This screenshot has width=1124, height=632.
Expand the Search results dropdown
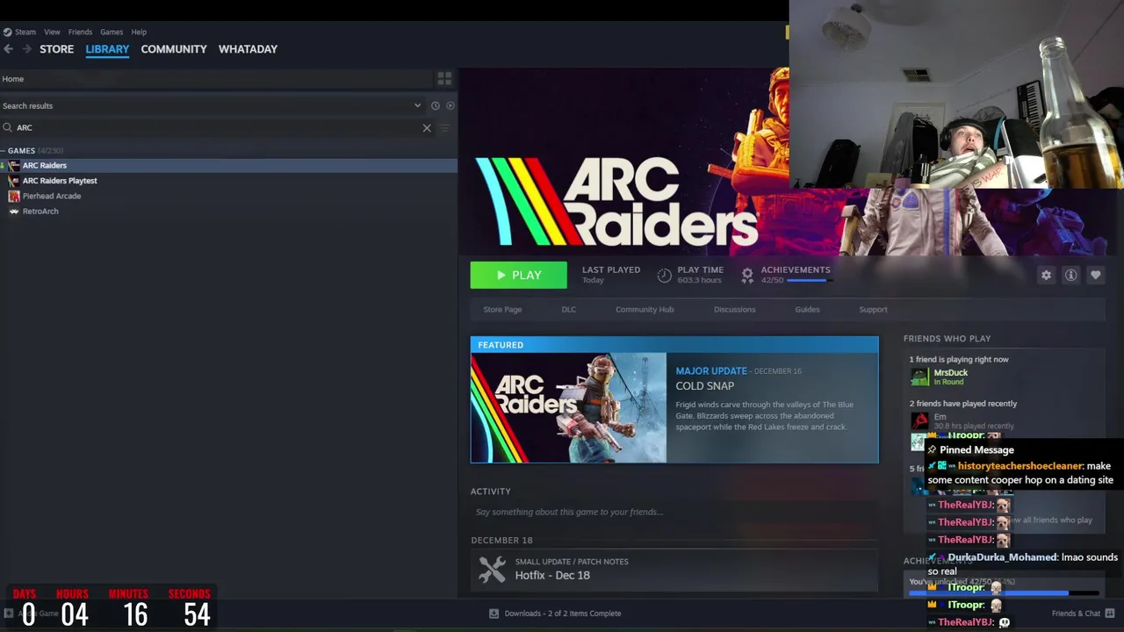click(417, 105)
